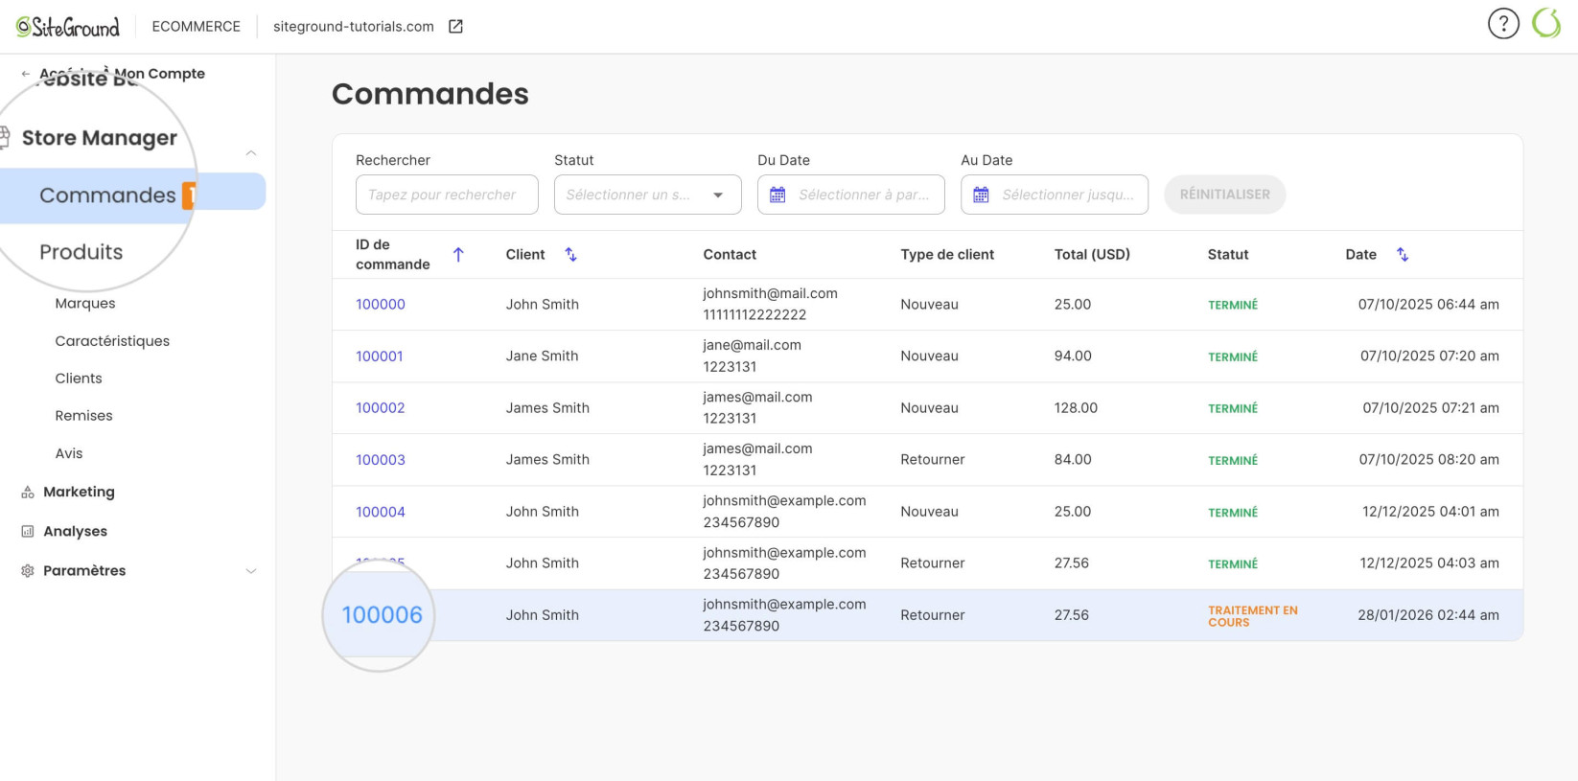The image size is (1578, 781).
Task: Open Remises in the sidebar
Action: click(84, 416)
